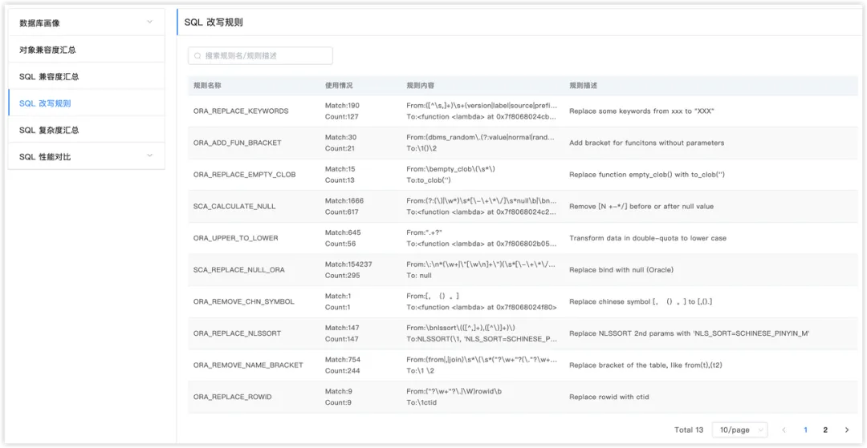Image resolution: width=867 pixels, height=448 pixels.
Task: Open SQL 兼容度汇总 in sidebar
Action: (87, 76)
